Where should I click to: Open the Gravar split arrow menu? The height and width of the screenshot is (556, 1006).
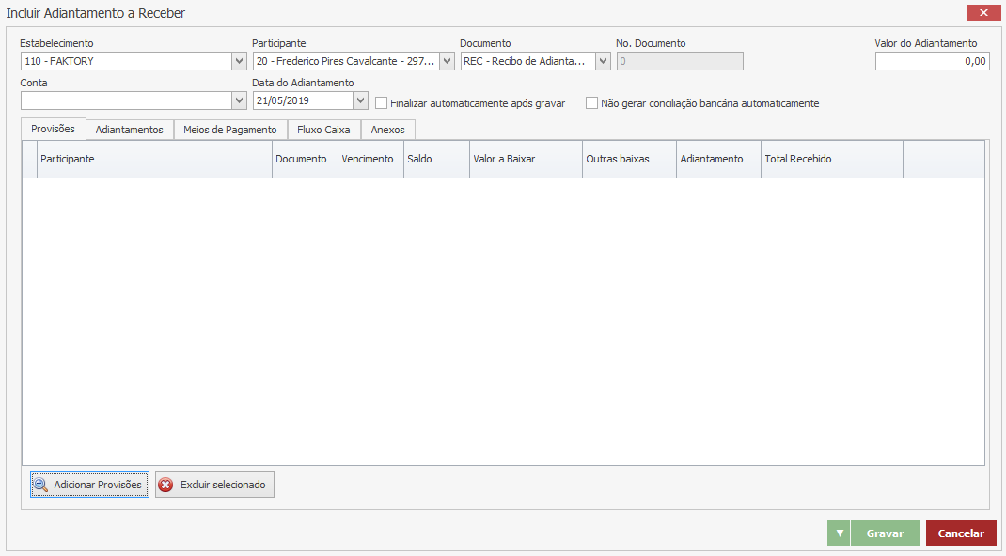(839, 533)
